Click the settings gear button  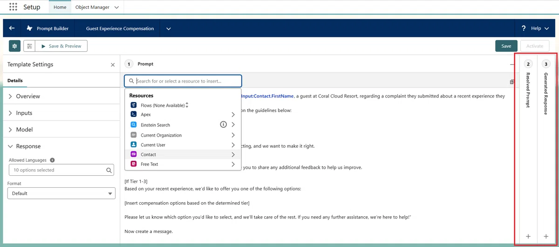[x=14, y=46]
